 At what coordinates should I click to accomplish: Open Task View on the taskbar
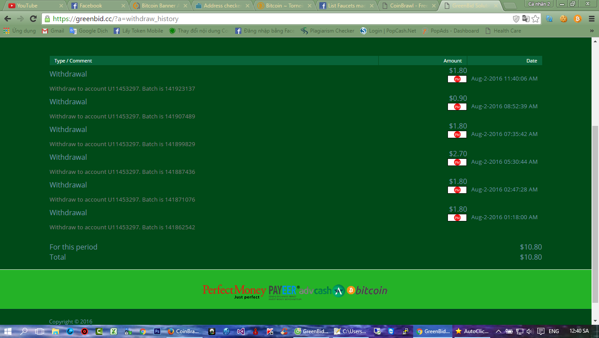coord(40,331)
